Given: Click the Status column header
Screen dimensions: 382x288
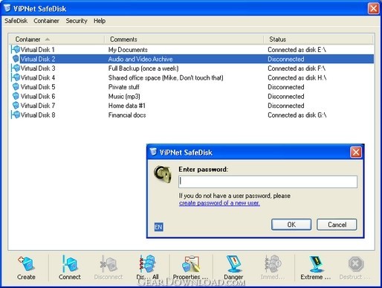Looking at the screenshot, I should coord(318,39).
